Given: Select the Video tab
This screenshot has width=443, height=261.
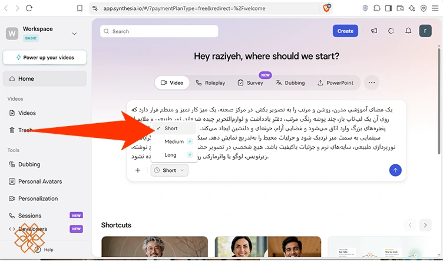Looking at the screenshot, I should (x=172, y=82).
